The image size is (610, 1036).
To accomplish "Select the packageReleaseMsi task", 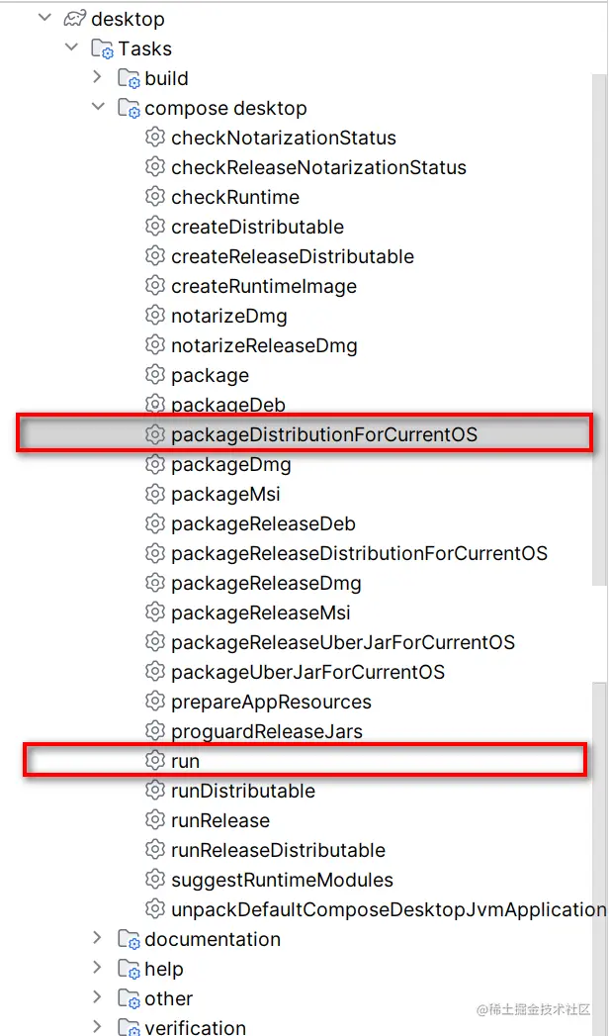I will [261, 612].
